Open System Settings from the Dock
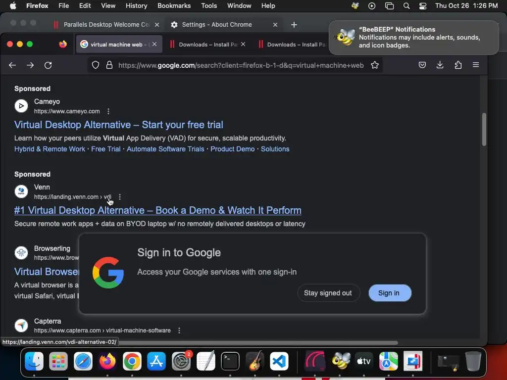507x380 pixels. point(181,361)
